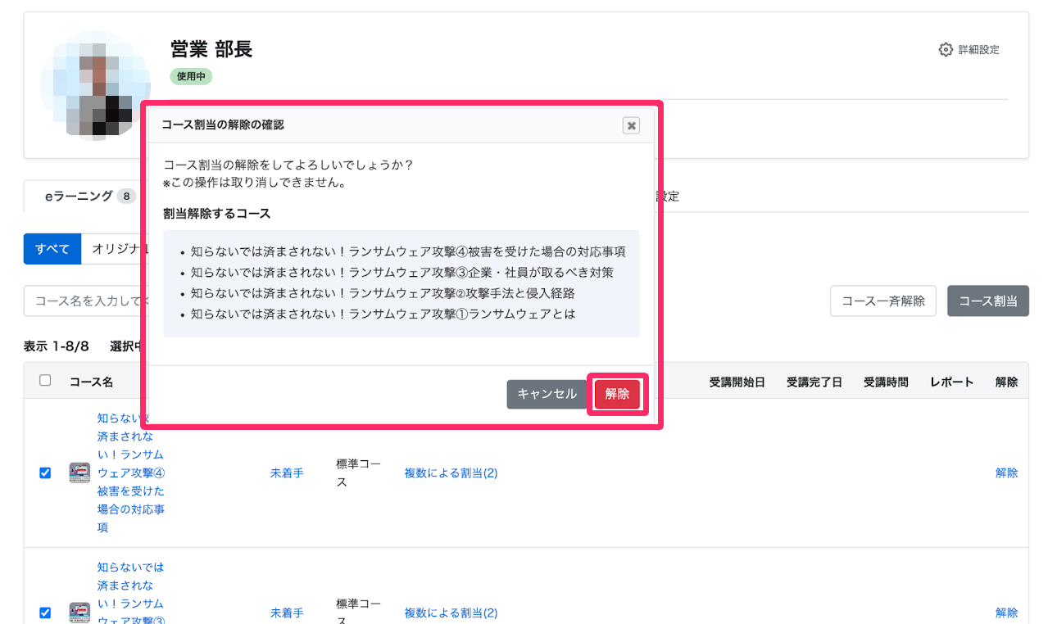Click the dialog list item ランサムウェア攻撃①ランサムウェアとは
Viewport: 1057px width, 624px height.
click(x=383, y=314)
